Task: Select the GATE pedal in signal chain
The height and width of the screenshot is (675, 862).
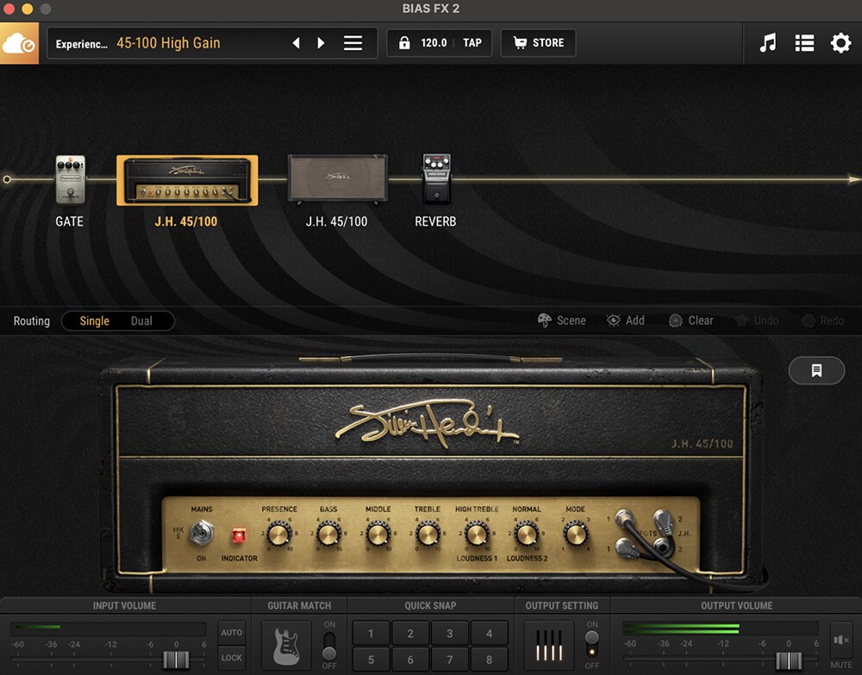Action: 71,180
